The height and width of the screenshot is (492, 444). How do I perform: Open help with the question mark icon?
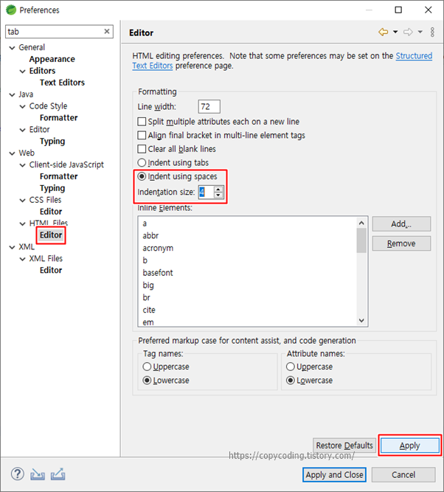tap(18, 474)
